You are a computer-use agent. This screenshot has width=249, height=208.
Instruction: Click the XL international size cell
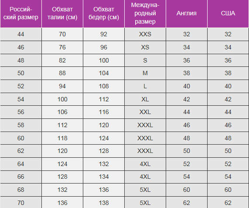coord(145,99)
